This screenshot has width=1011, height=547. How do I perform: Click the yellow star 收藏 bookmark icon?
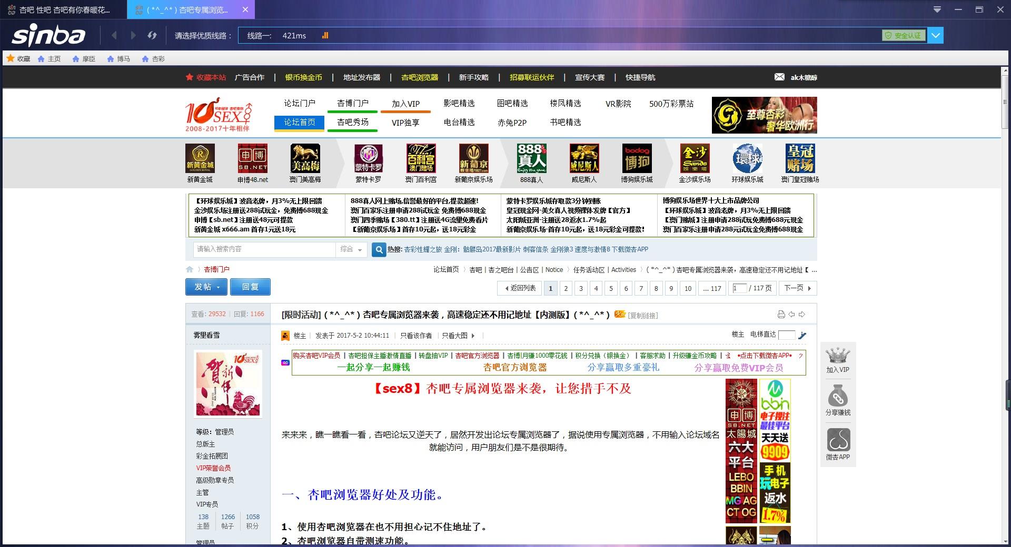(10, 58)
